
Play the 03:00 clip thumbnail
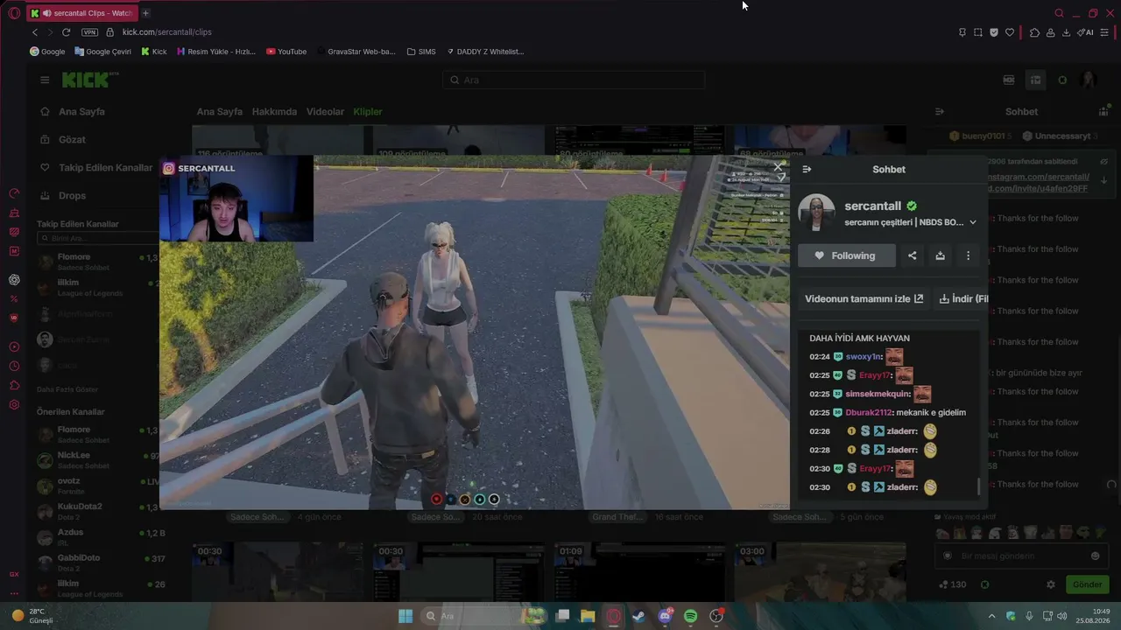tap(820, 571)
